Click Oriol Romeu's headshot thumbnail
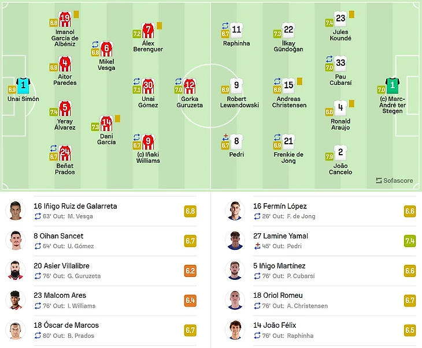Viewport: 422px width, 348px height. [x=235, y=300]
